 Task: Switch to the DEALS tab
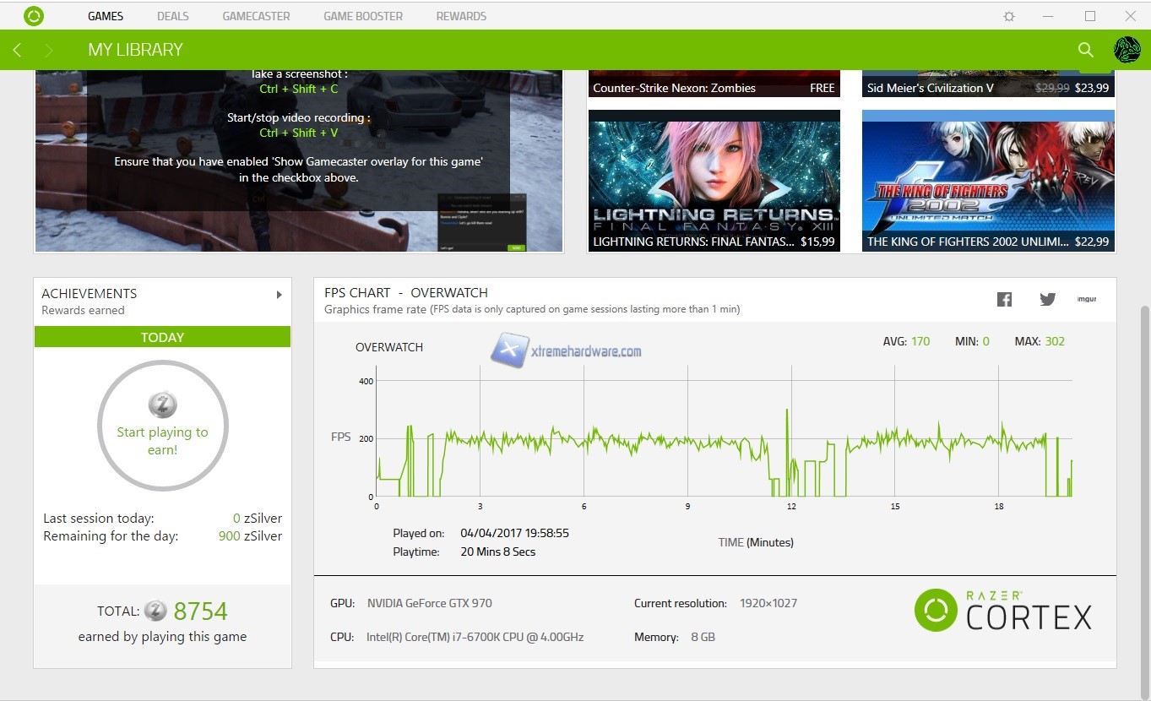[x=172, y=15]
